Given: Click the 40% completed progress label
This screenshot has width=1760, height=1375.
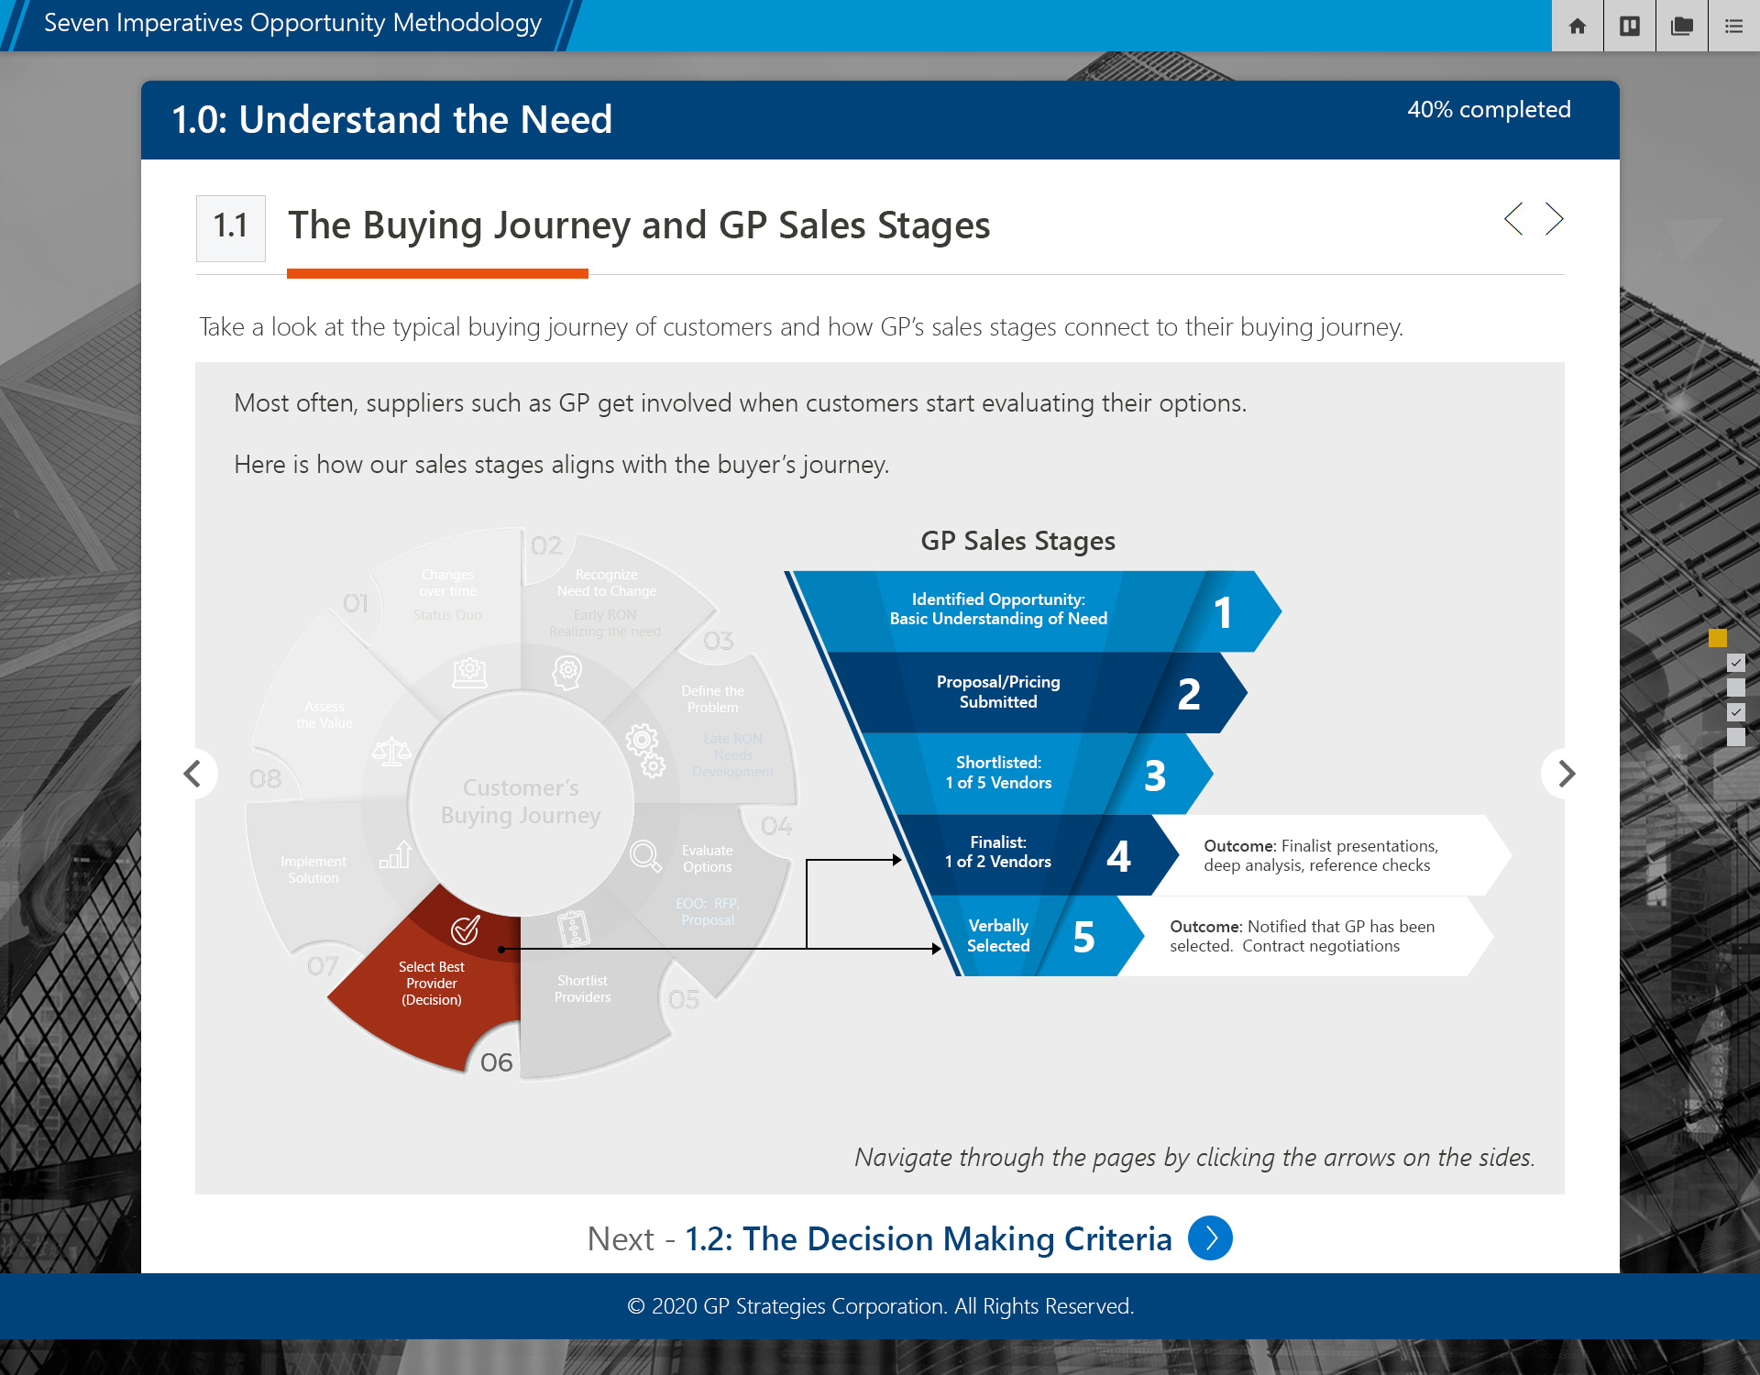Looking at the screenshot, I should point(1489,109).
